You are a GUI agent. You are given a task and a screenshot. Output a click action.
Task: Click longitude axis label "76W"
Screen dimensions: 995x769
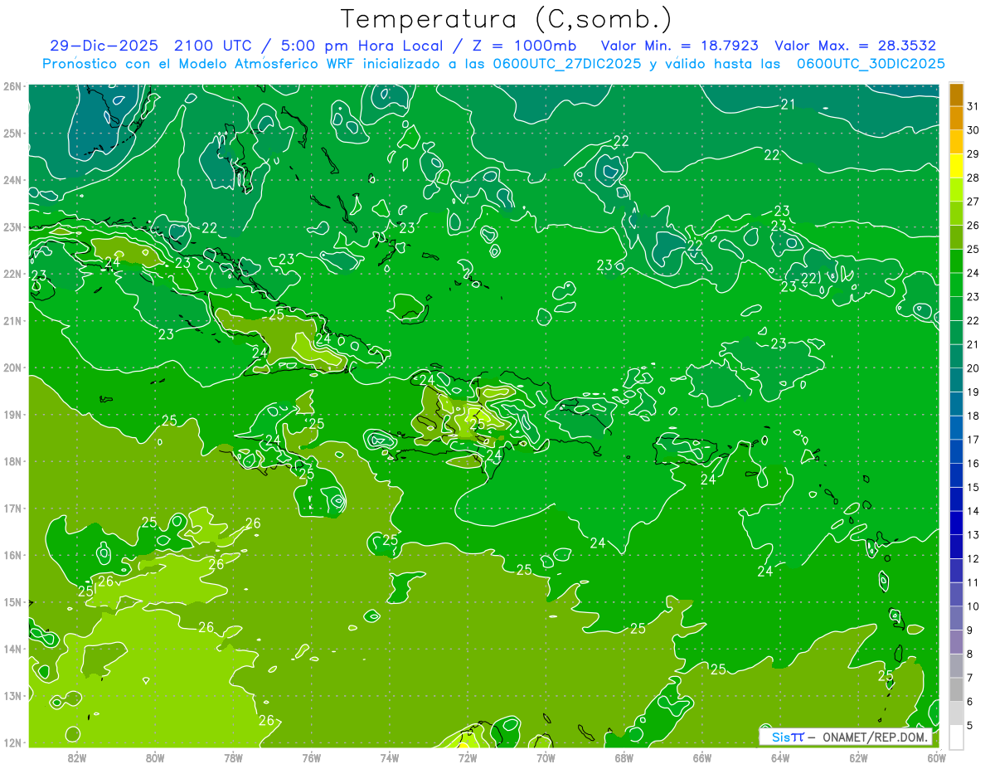[x=311, y=757]
